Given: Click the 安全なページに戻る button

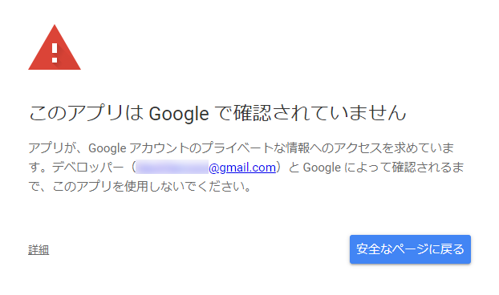Looking at the screenshot, I should point(410,249).
